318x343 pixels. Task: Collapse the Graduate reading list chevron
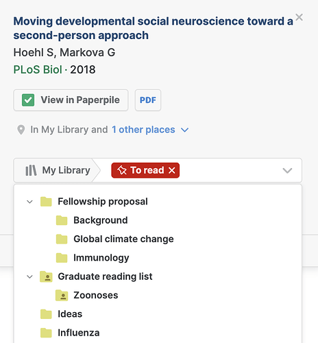29,276
